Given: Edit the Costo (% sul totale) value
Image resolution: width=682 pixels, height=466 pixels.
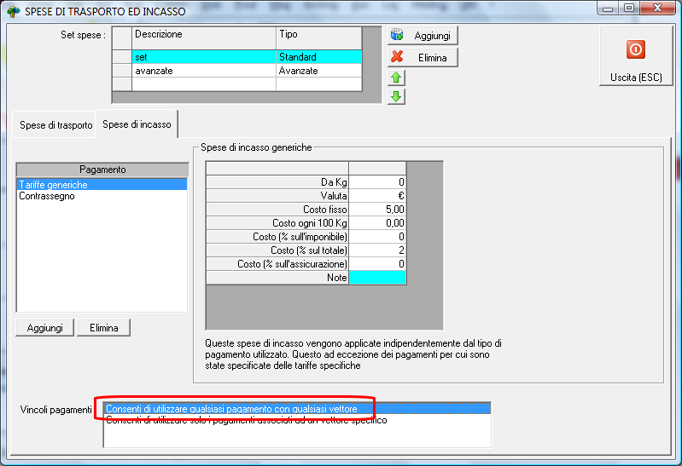Looking at the screenshot, I should [377, 250].
